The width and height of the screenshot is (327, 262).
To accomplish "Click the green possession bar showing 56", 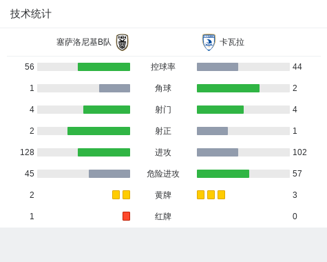I will tap(104, 67).
